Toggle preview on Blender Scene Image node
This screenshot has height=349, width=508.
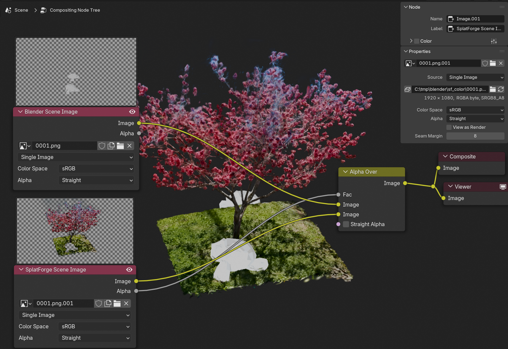coord(132,112)
